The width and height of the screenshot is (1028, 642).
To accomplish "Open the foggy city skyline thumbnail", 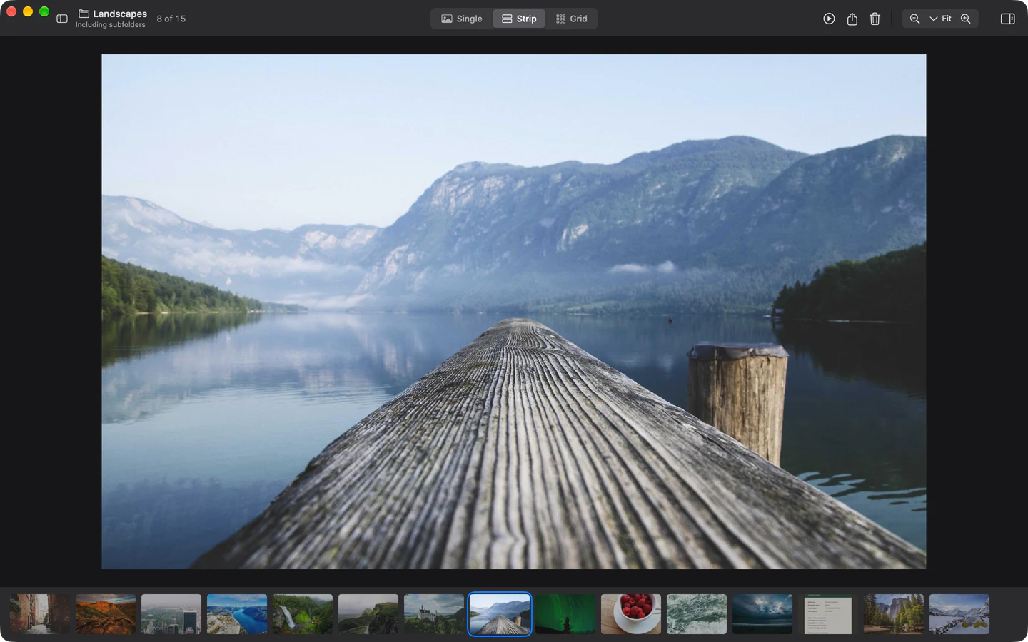I will click(x=171, y=614).
